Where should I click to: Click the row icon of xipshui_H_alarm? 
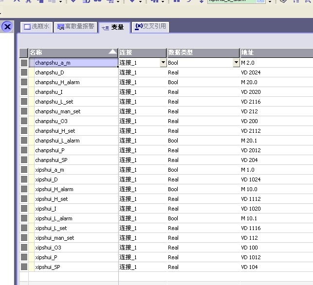[x=24, y=189]
